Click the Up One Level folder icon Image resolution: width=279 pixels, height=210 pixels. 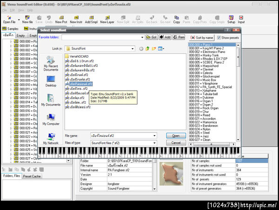147,48
